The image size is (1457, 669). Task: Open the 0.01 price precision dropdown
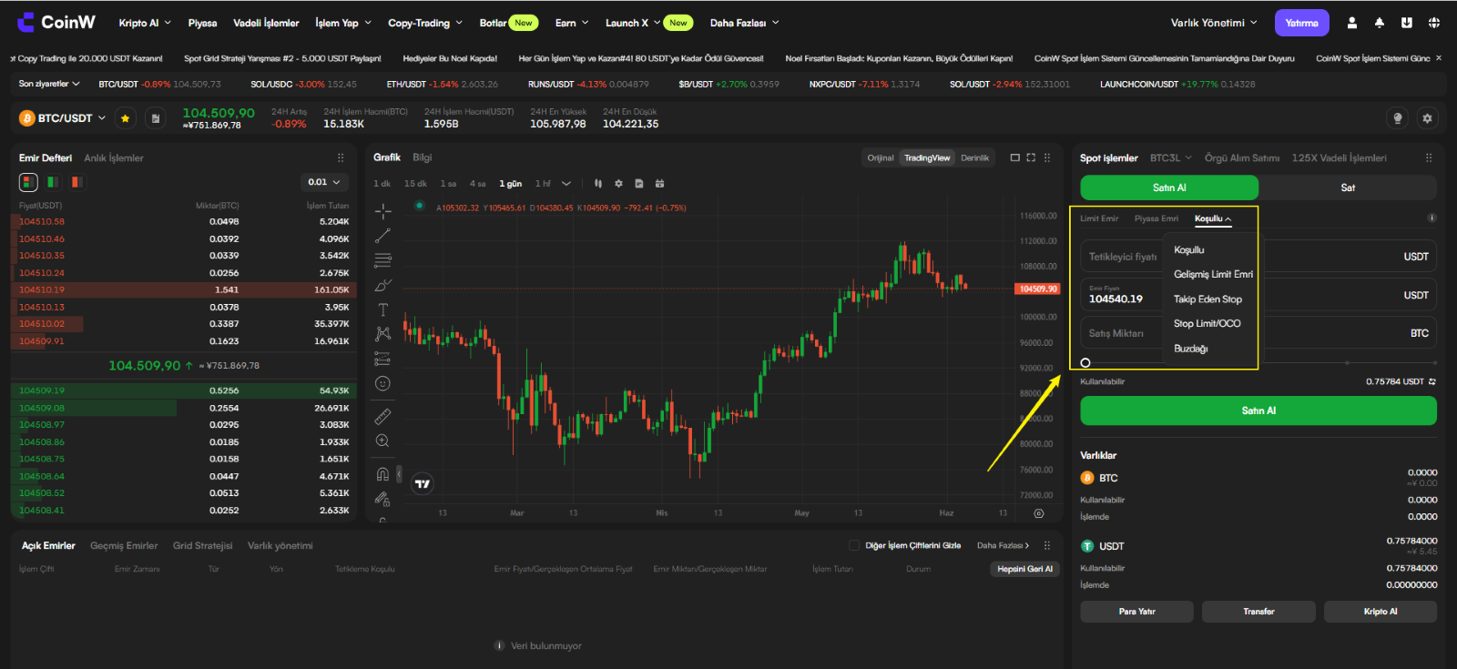(x=324, y=182)
